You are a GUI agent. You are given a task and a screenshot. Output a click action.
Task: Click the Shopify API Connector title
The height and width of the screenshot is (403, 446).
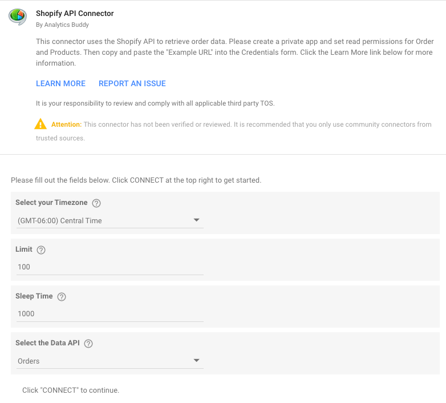coord(75,13)
